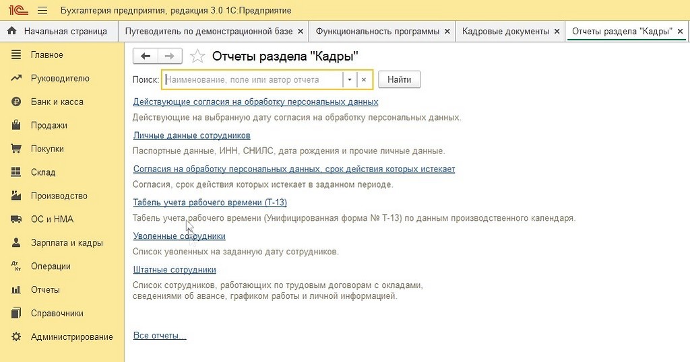Close the Путеводитель по демонстрационной базе tab
Viewport: 690px width, 362px height.
301,31
